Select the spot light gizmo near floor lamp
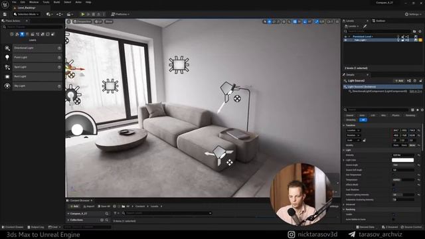 tap(228, 92)
